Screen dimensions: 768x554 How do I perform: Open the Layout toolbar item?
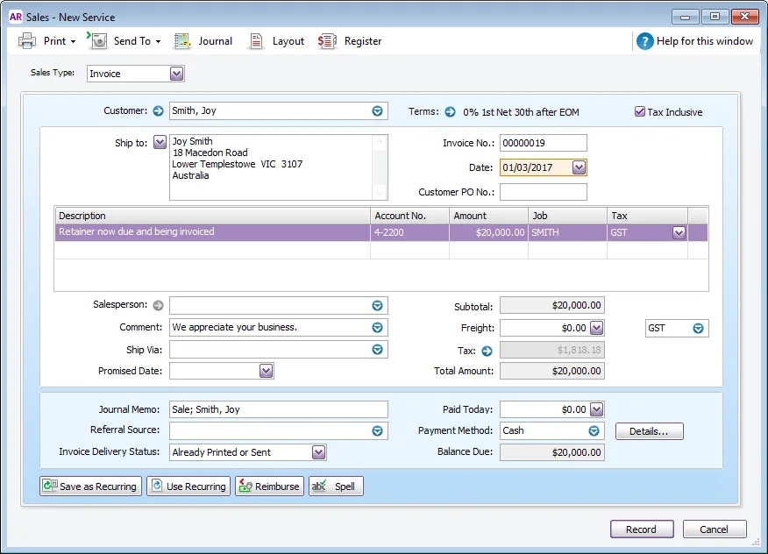point(276,41)
